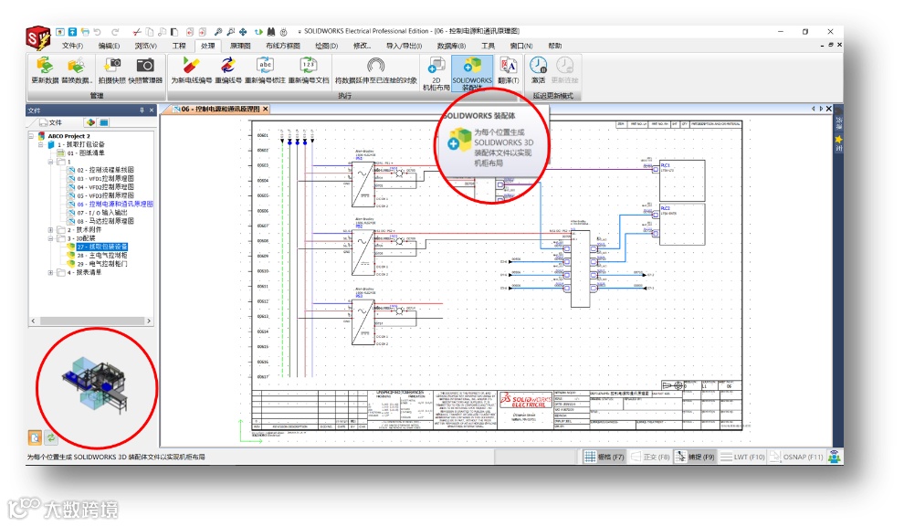The width and height of the screenshot is (904, 526).
Task: Click the left arrow of document tab scroll
Action: [x=814, y=109]
